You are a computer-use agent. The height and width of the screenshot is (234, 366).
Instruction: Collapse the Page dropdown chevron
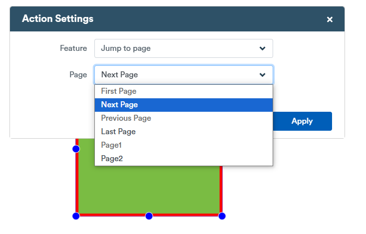(x=262, y=75)
